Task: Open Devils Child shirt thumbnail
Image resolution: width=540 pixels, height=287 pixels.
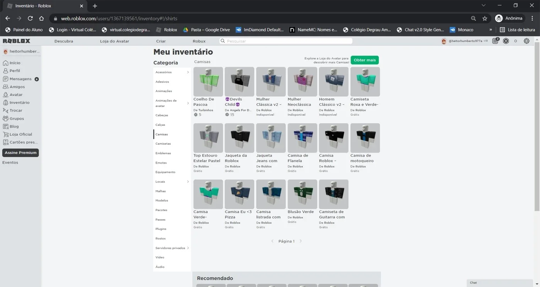Action: click(x=240, y=82)
